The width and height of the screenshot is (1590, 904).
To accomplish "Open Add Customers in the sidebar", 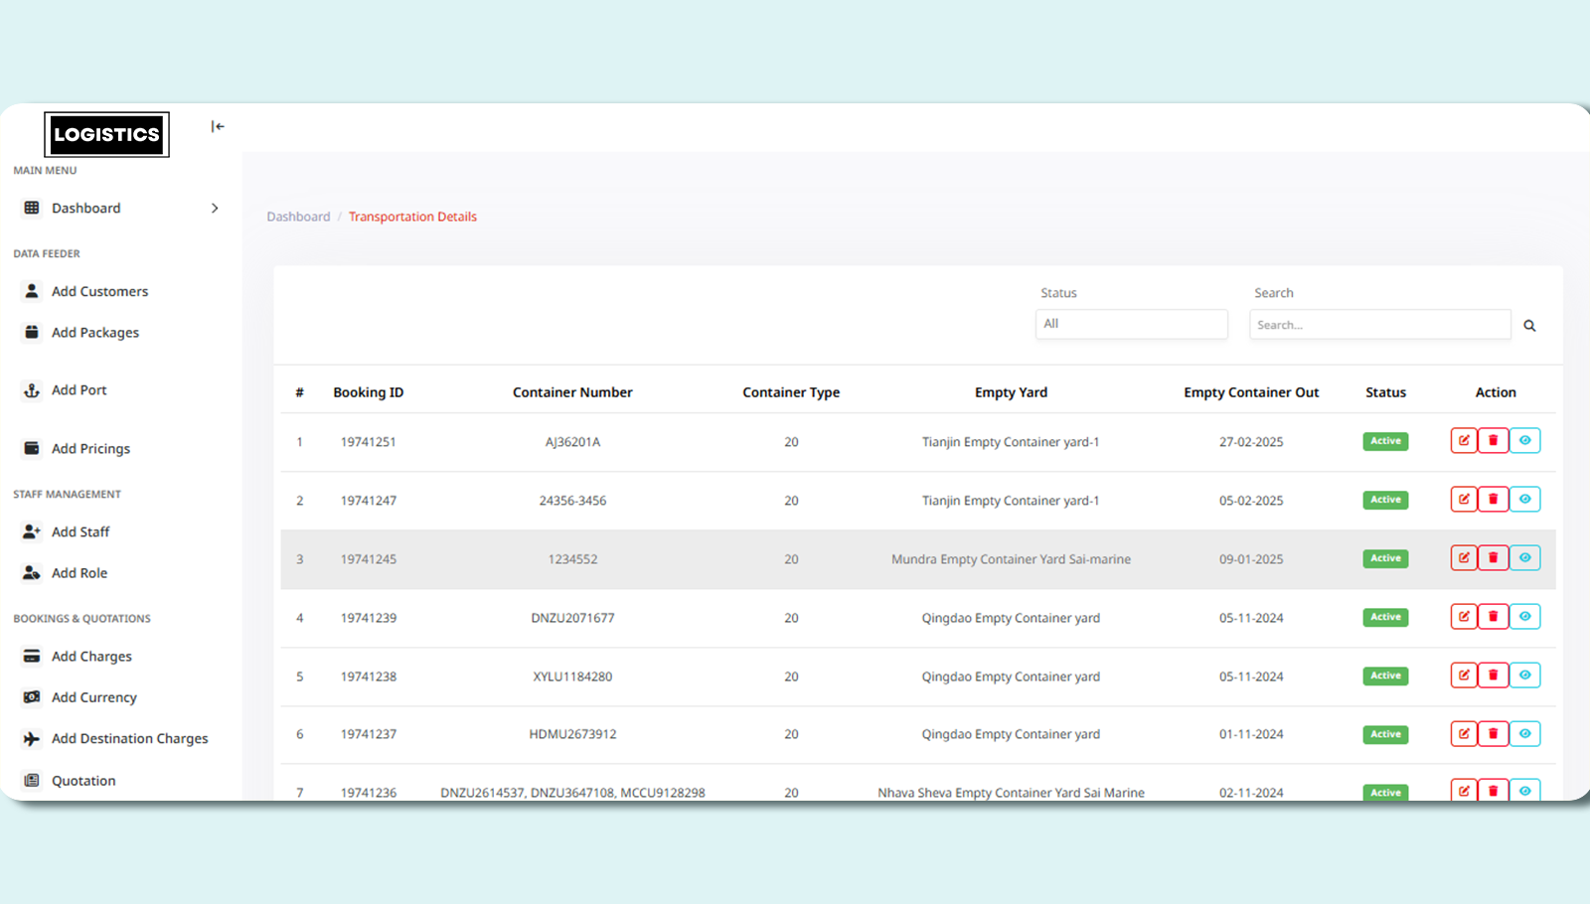I will coord(99,291).
